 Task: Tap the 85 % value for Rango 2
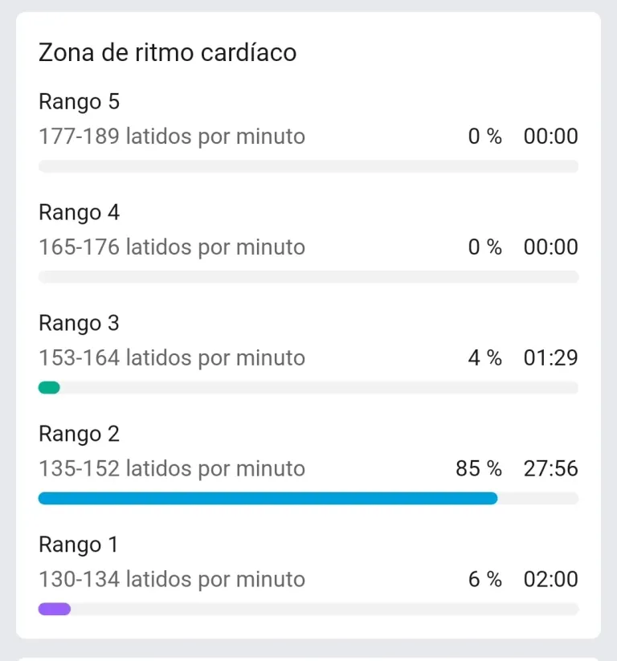479,468
